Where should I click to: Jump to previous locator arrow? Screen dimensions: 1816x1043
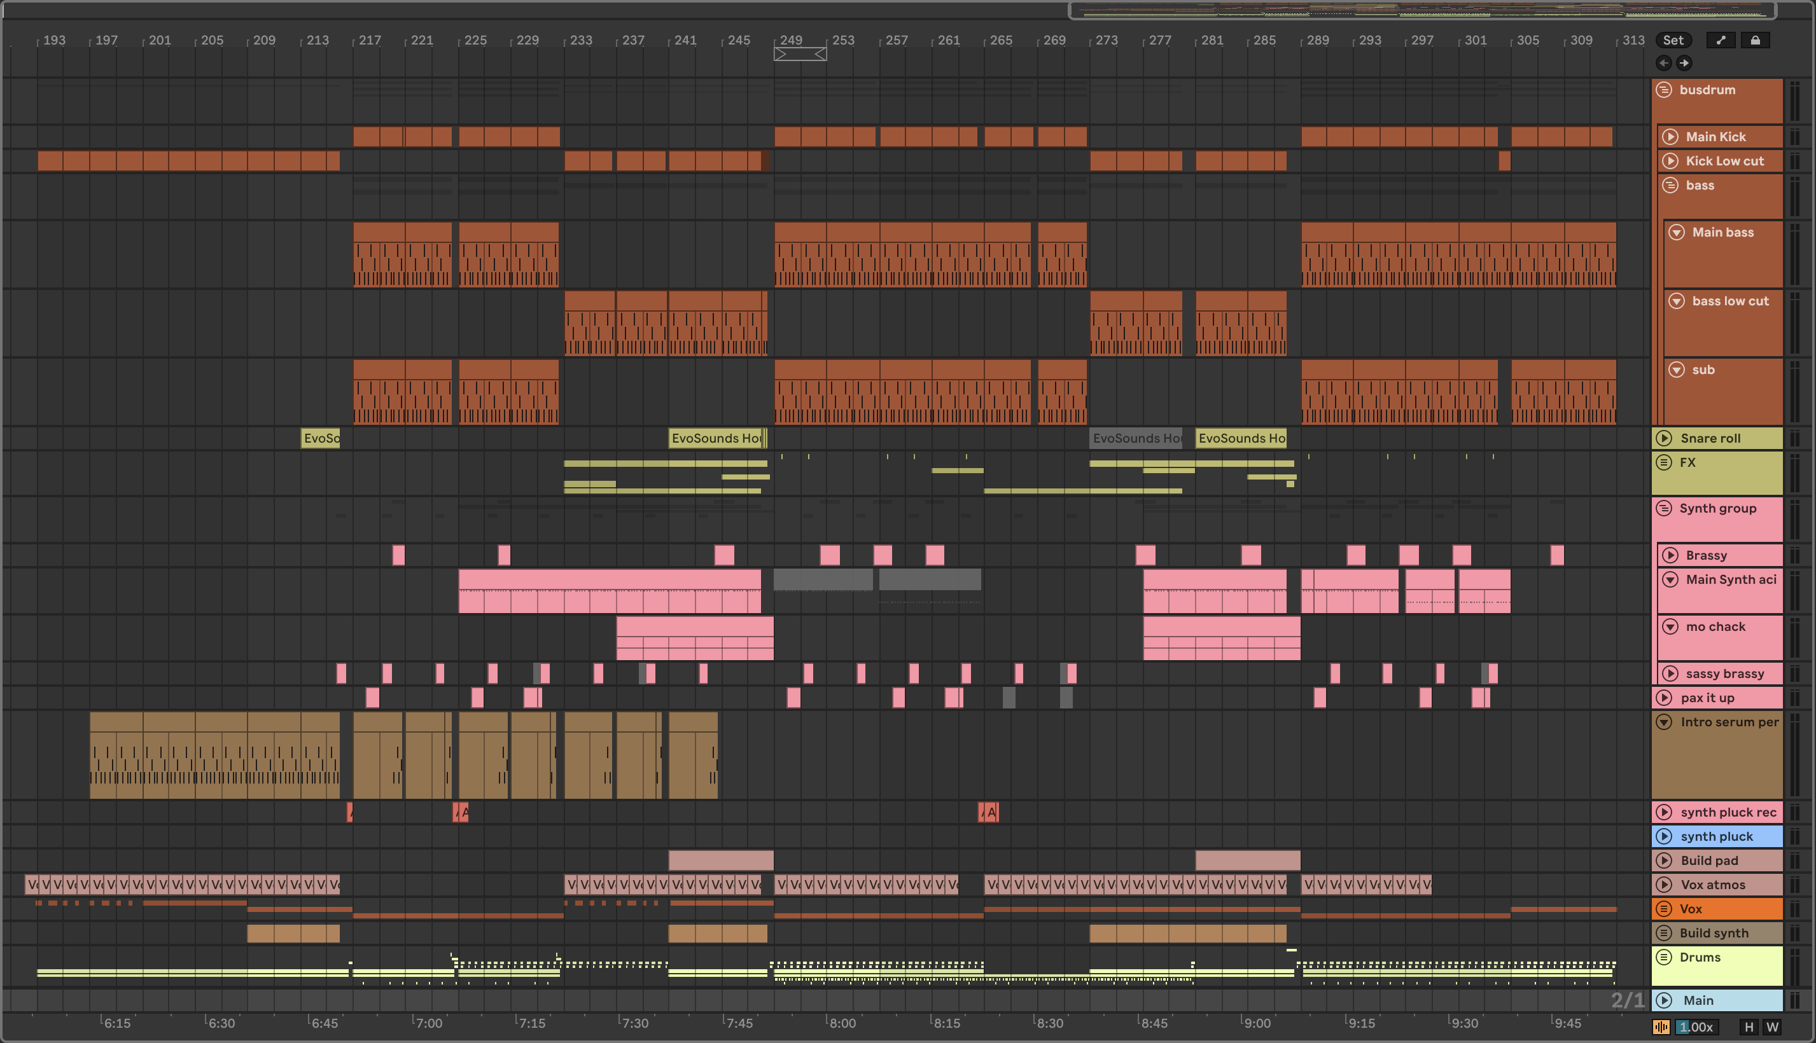click(x=1664, y=63)
